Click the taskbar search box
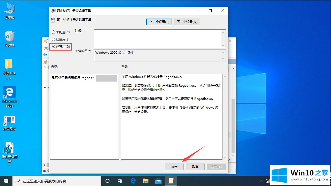Screen dimensions: 331x186 [57, 181]
